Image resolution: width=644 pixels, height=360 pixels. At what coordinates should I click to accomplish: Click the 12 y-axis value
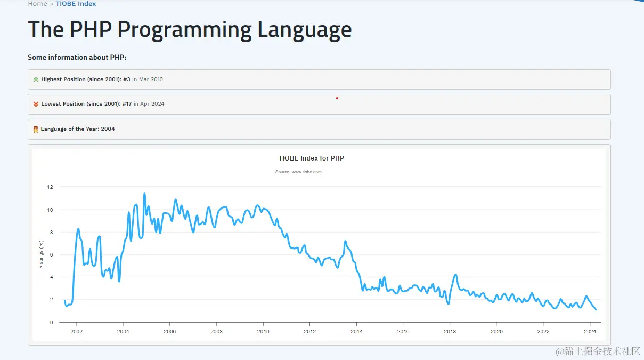(50, 187)
